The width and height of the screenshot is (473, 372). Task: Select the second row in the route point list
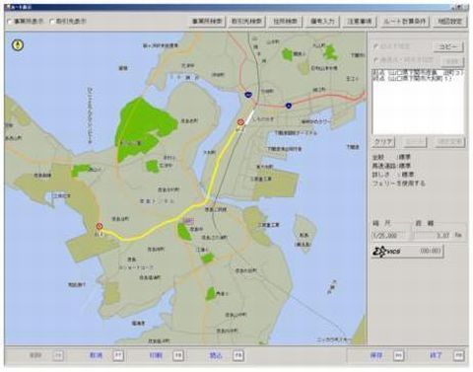pos(418,79)
